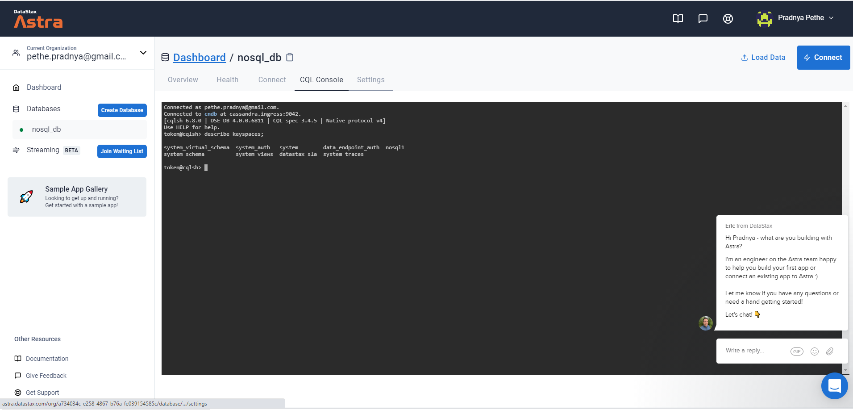
Task: Open the chat bubble icon in top bar
Action: 703,18
